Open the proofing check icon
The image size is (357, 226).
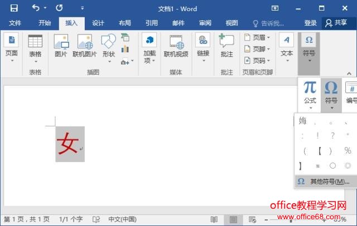tap(97, 219)
